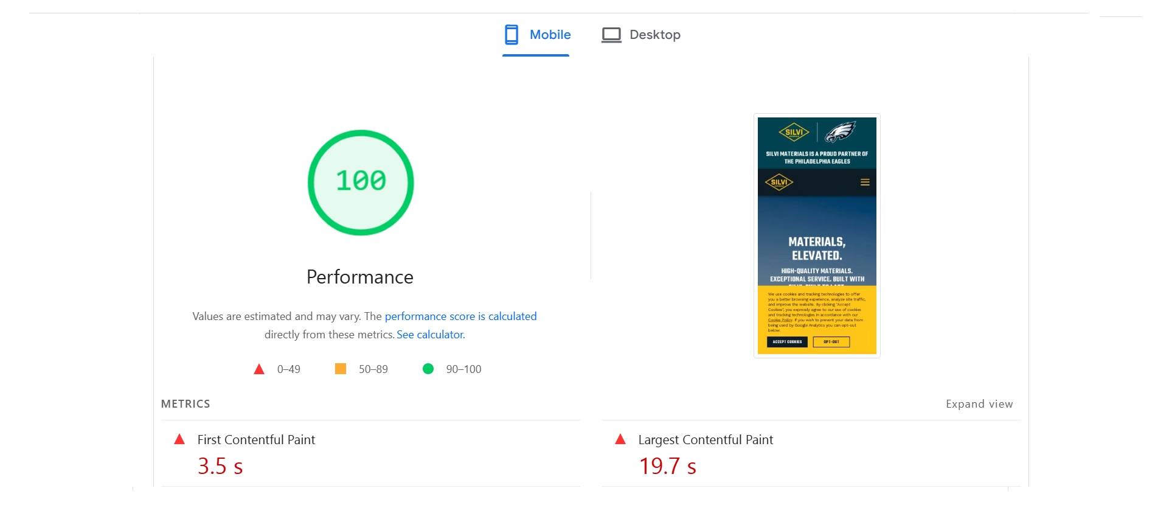Click the hamburger menu icon in page screenshot
Image resolution: width=1155 pixels, height=505 pixels.
click(865, 183)
